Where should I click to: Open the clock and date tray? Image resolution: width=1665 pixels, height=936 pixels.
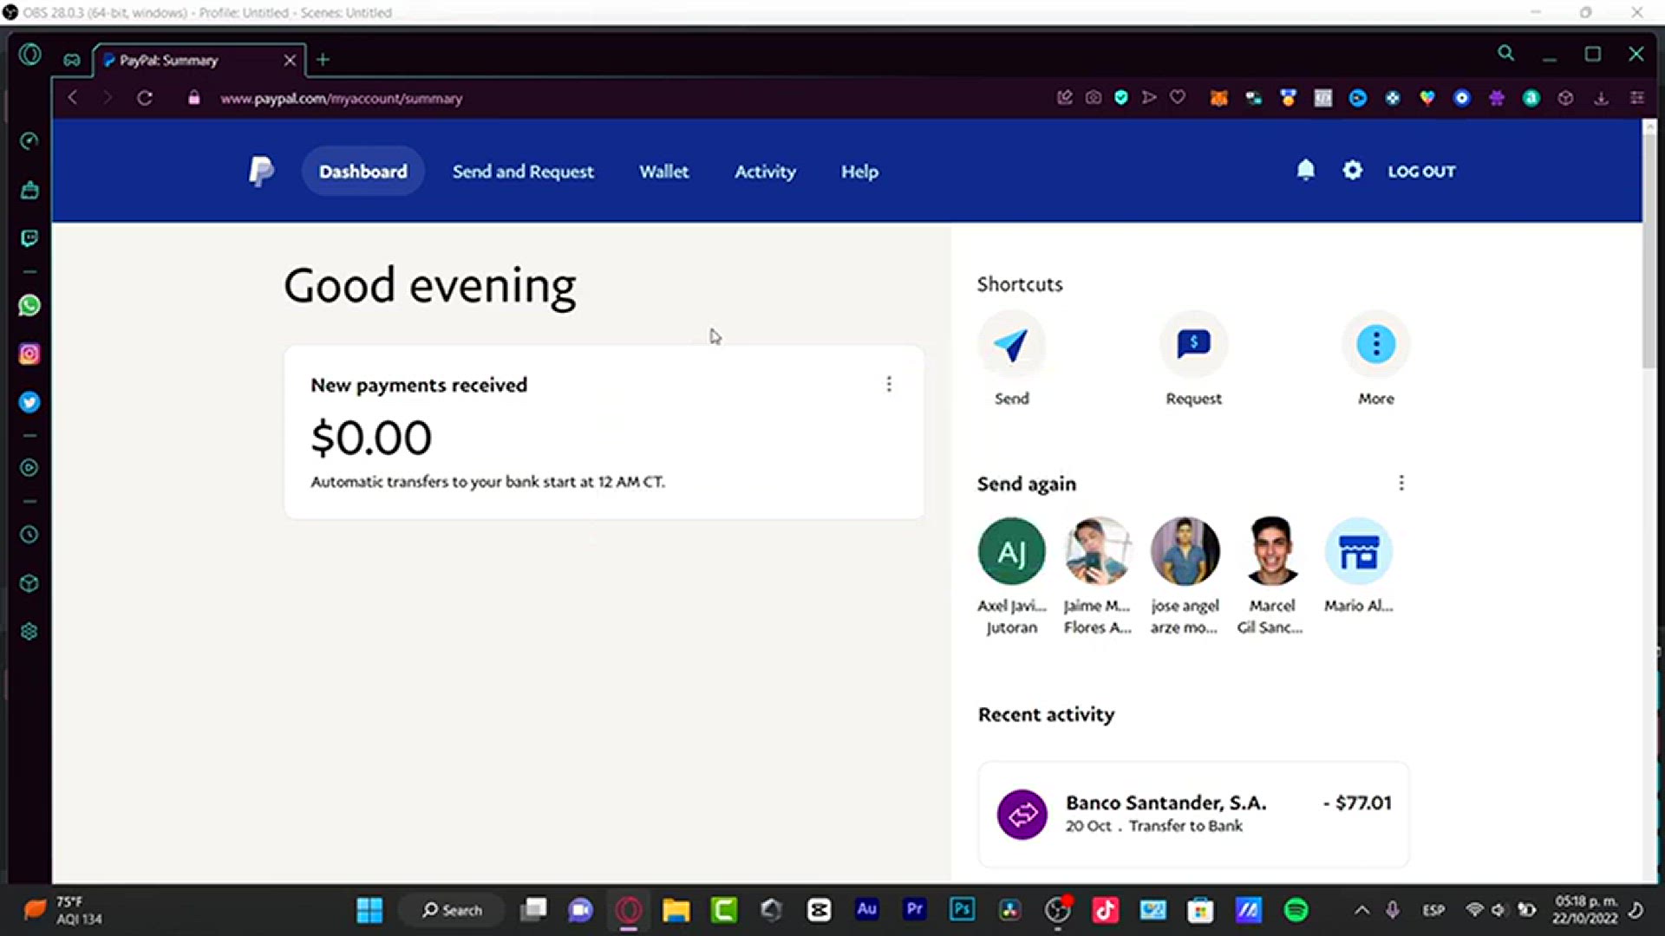point(1585,910)
